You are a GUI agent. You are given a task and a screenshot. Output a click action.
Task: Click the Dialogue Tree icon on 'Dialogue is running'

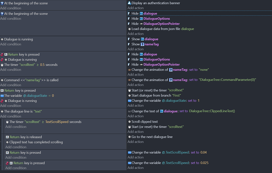[x=2, y=39]
